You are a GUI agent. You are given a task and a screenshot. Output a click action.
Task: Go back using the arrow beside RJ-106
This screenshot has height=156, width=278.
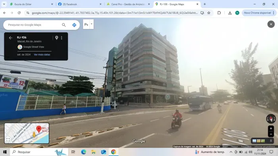pyautogui.click(x=11, y=38)
